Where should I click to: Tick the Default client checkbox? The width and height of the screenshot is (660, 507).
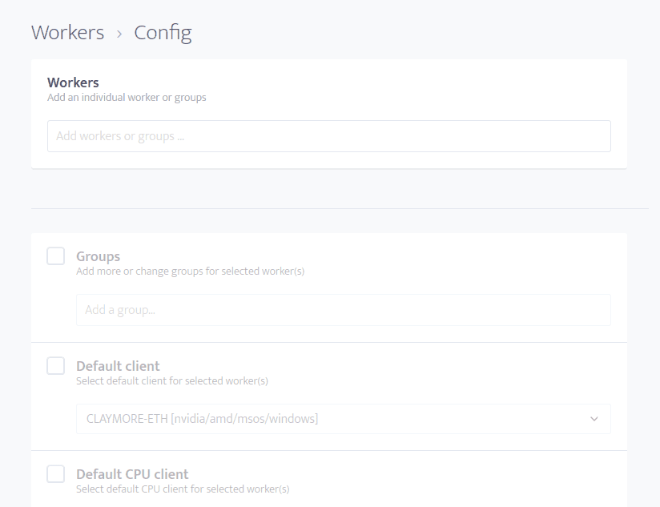click(55, 365)
